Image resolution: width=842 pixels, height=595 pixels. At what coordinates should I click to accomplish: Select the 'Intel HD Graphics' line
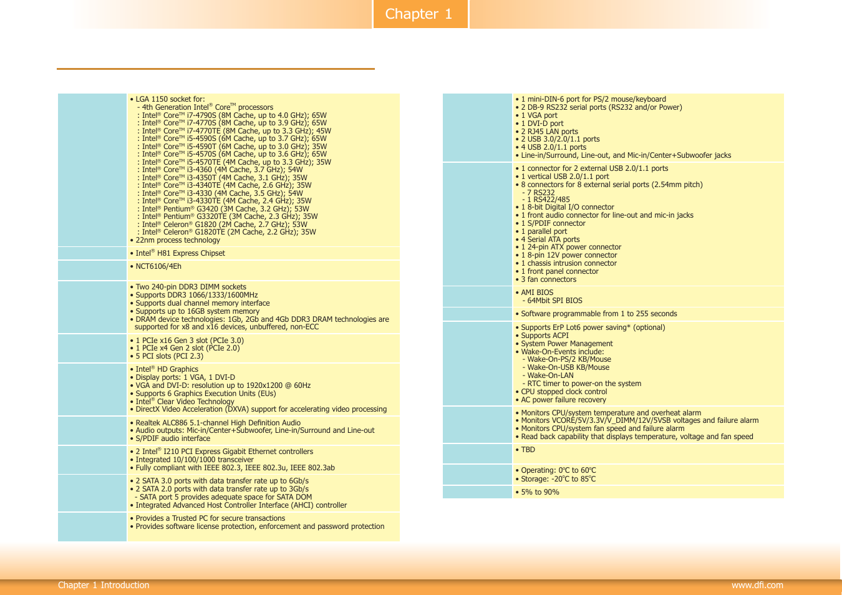click(164, 369)
